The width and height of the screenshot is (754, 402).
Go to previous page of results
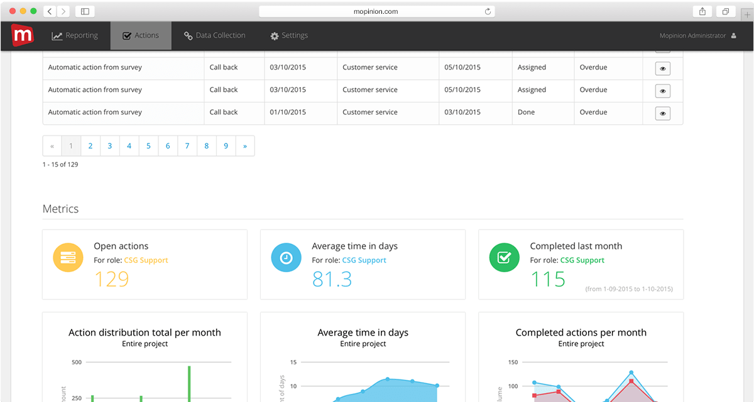pos(52,146)
